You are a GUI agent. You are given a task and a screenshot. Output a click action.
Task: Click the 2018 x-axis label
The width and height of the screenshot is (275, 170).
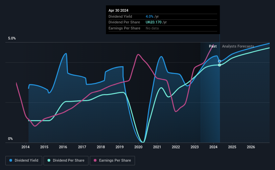pos(101,147)
